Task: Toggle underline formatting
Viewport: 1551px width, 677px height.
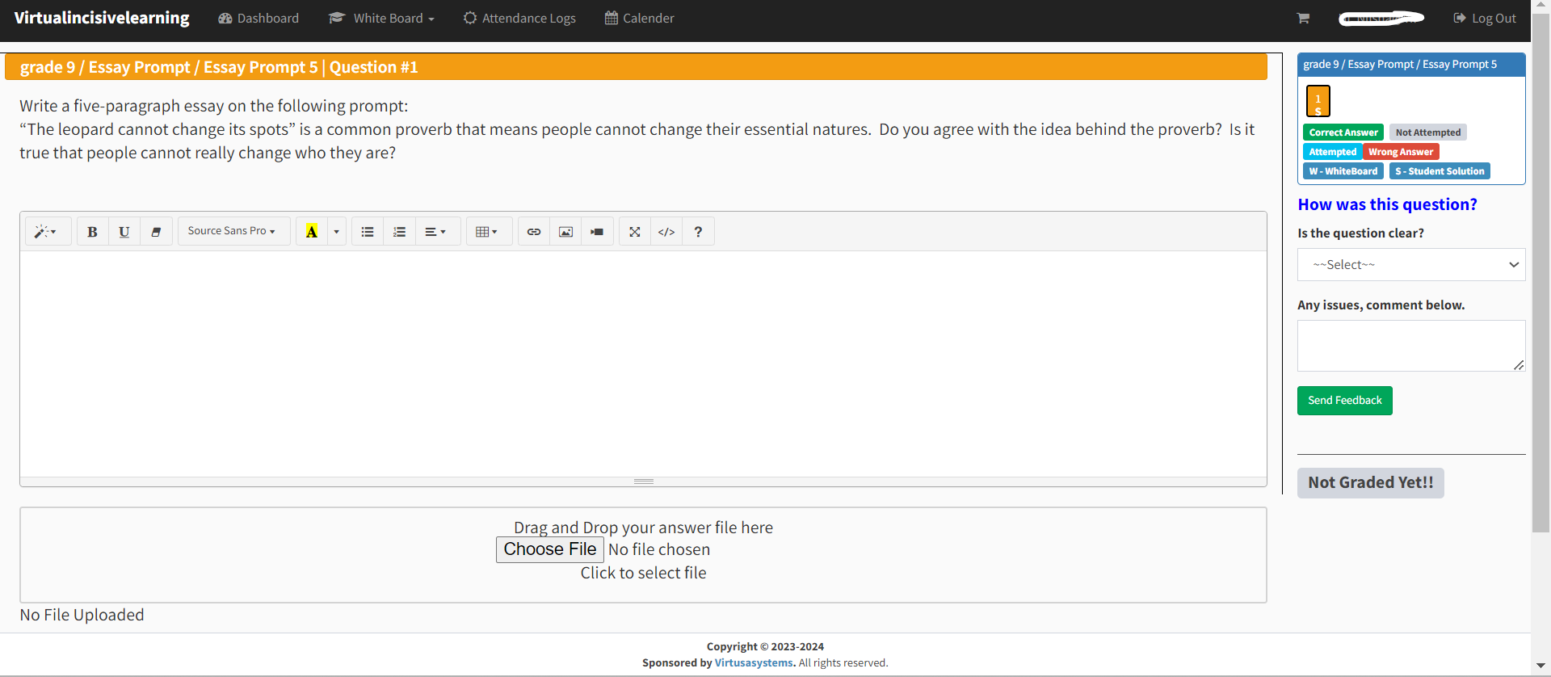Action: click(x=124, y=232)
